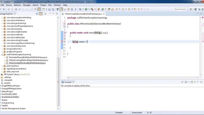
Task: Open the Source menu
Action: click(x=9, y=5)
